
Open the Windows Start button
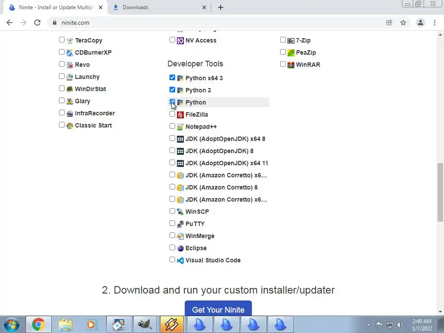(12, 324)
